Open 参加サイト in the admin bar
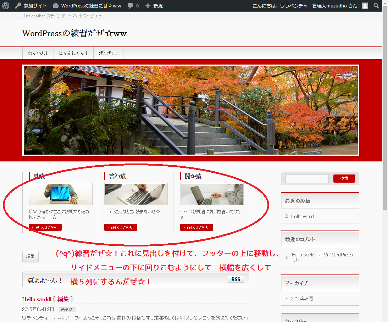 pos(31,6)
